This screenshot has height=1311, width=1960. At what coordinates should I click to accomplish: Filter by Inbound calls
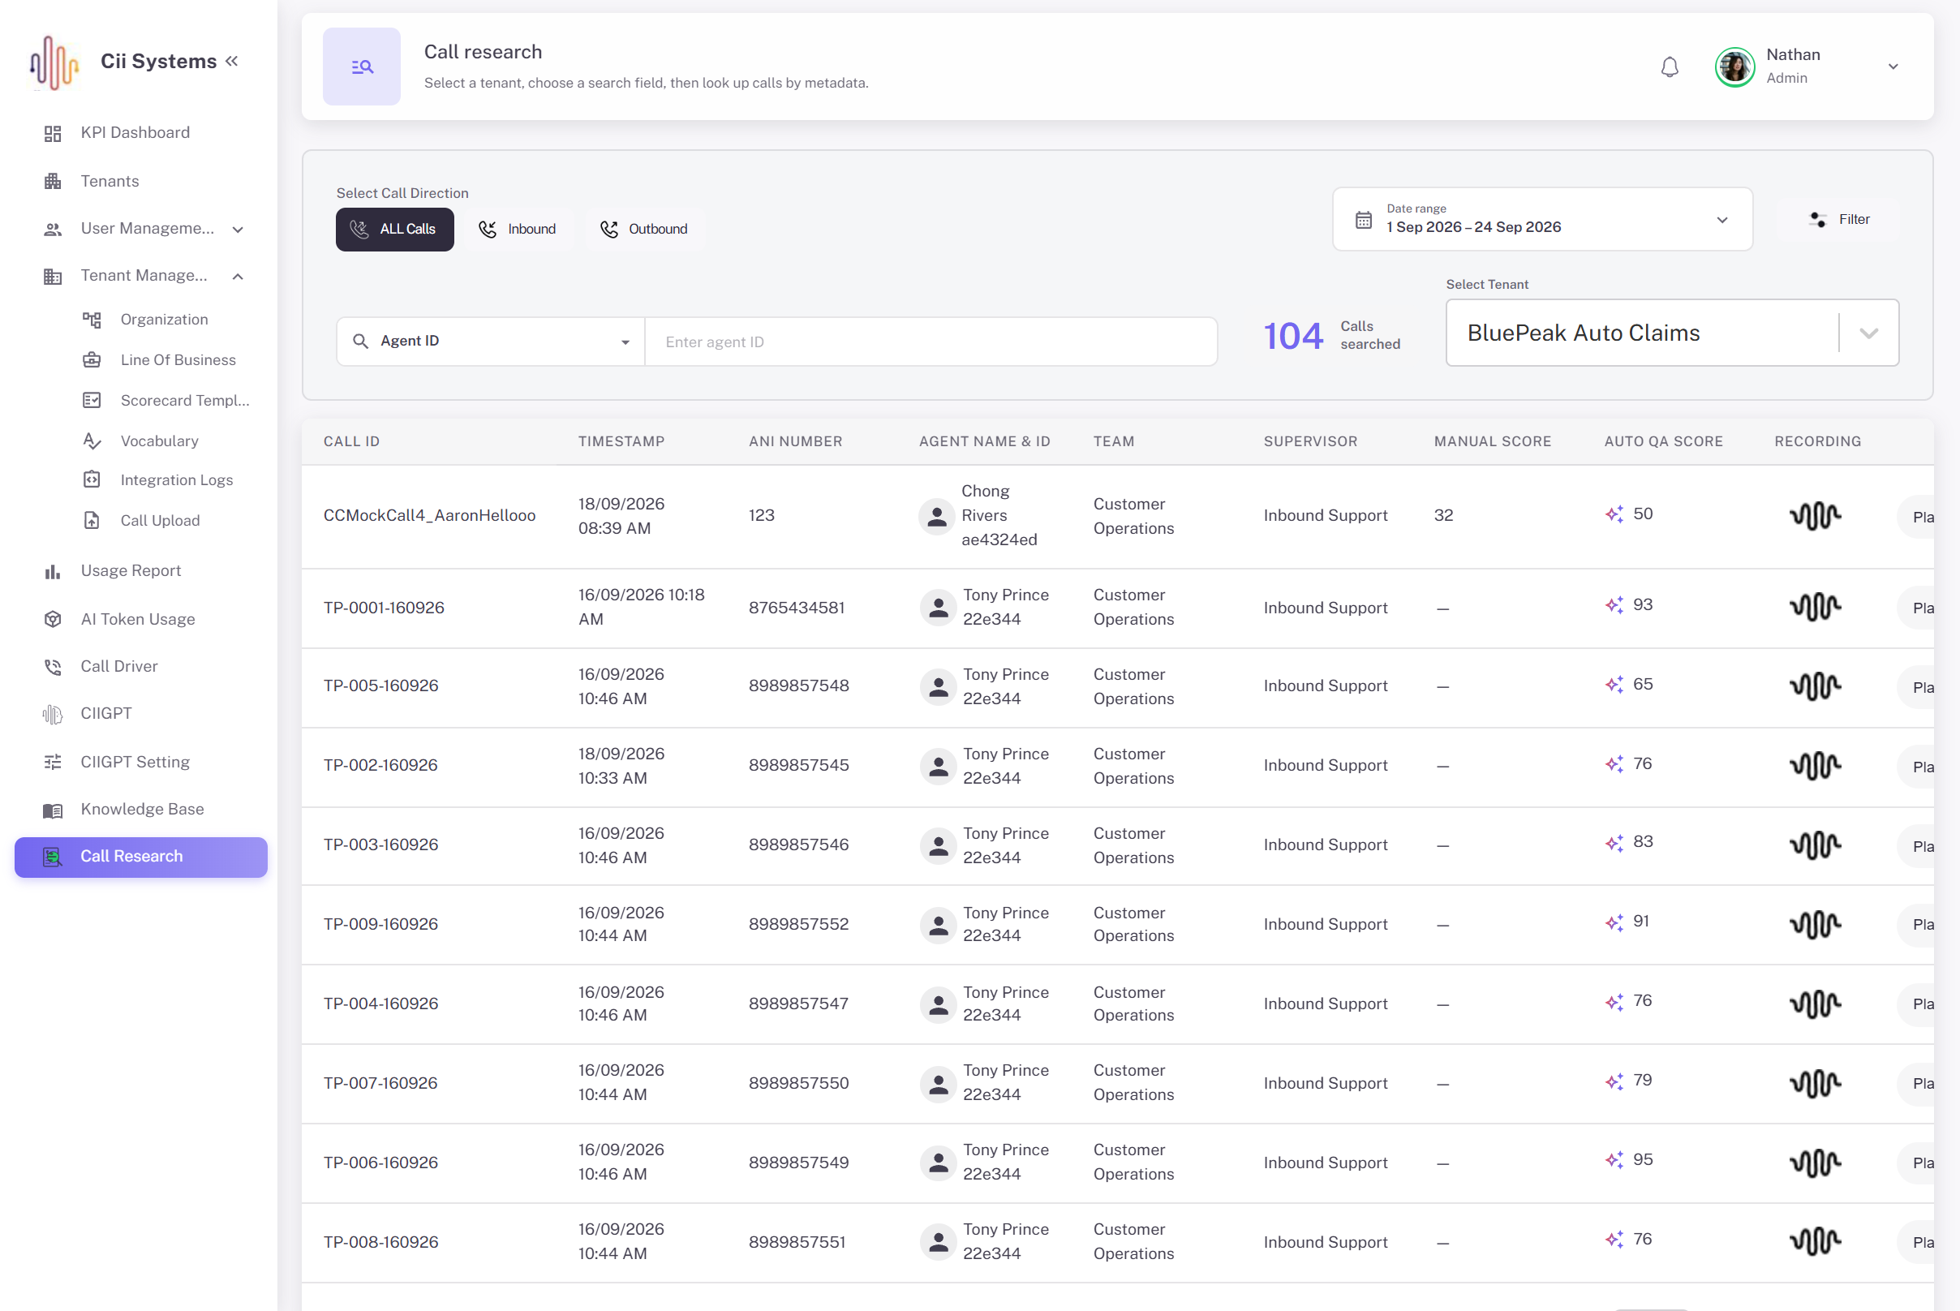click(x=518, y=229)
